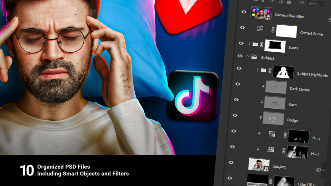
Task: Select the white mask on Cotrast Curve
Action: pos(287,31)
